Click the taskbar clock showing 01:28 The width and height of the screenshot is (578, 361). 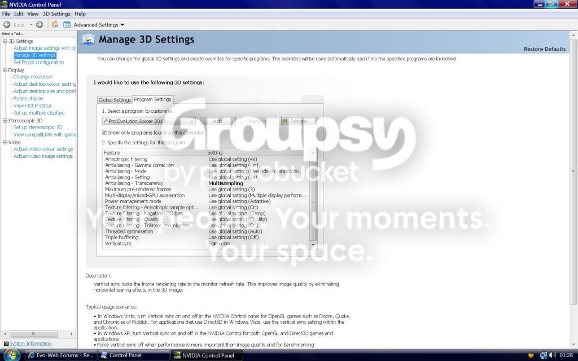[566, 355]
